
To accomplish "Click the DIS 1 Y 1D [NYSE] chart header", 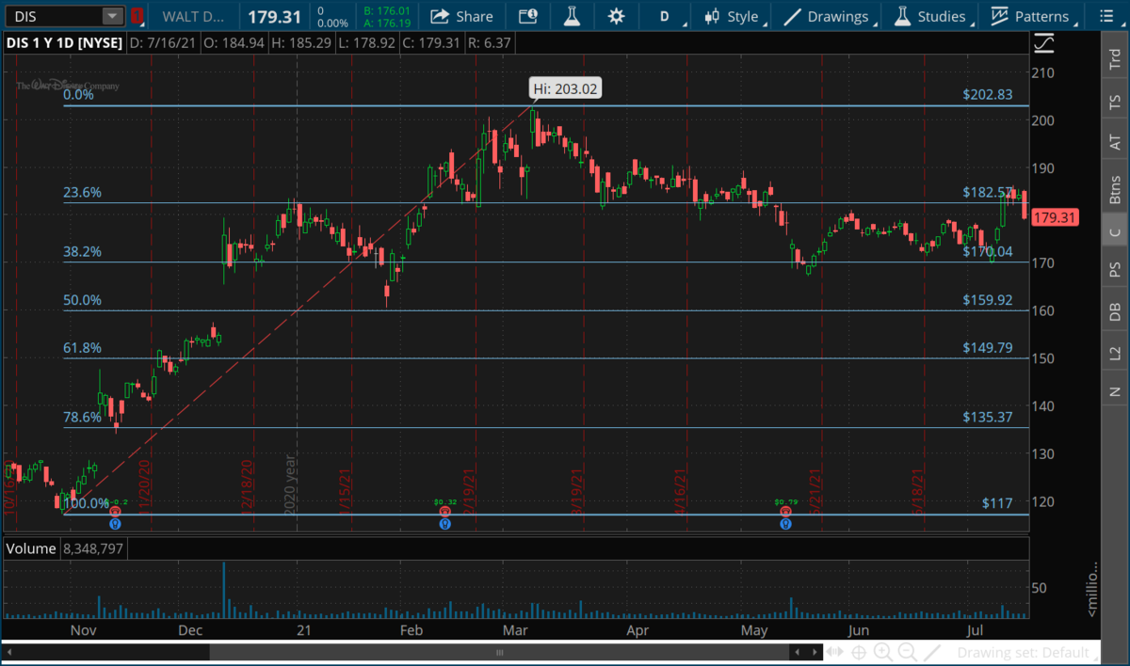I will 62,43.
